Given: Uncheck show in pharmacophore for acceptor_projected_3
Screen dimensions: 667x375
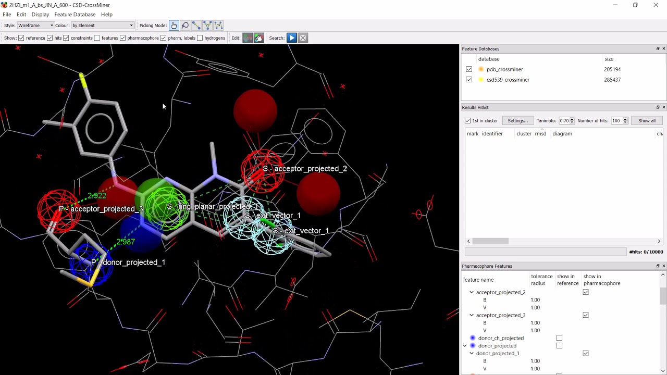Looking at the screenshot, I should point(586,315).
